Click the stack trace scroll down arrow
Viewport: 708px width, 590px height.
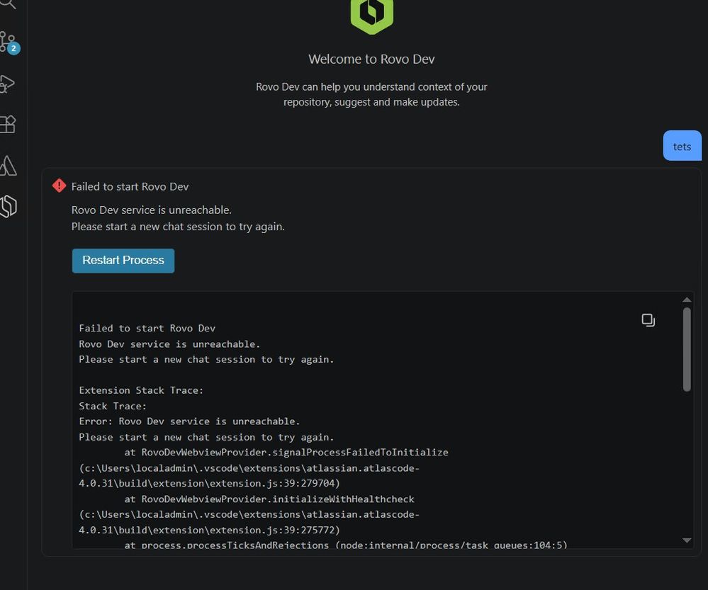(x=687, y=540)
